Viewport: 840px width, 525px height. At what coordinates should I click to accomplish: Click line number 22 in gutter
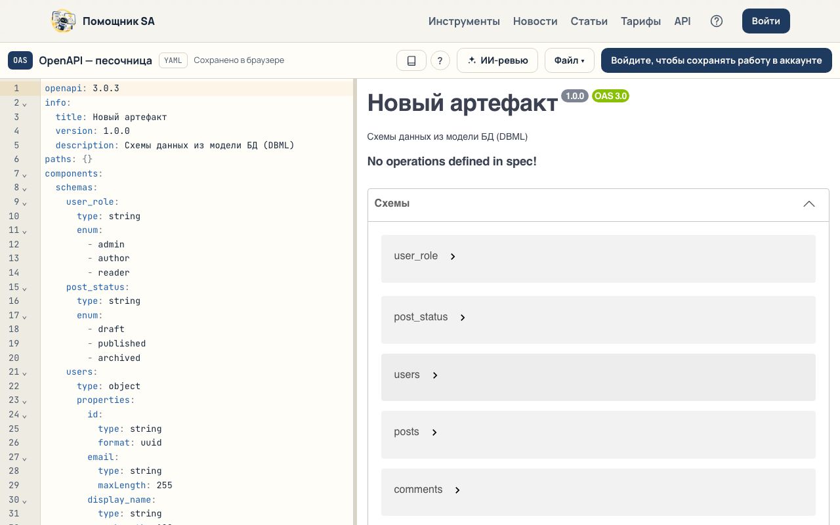(x=14, y=387)
